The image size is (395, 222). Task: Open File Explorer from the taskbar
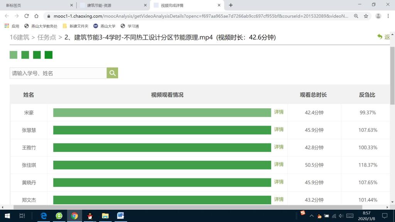(x=105, y=216)
